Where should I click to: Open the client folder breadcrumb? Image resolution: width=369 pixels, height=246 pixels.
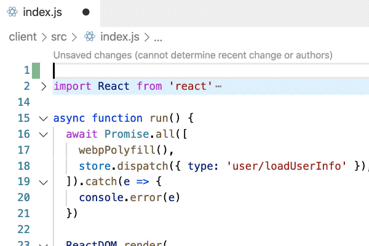[23, 37]
